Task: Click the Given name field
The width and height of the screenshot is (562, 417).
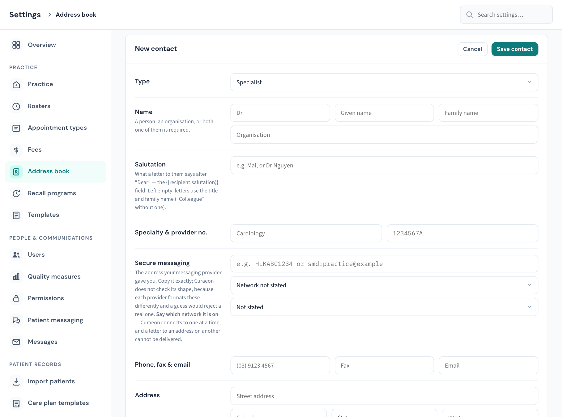Action: tap(384, 113)
